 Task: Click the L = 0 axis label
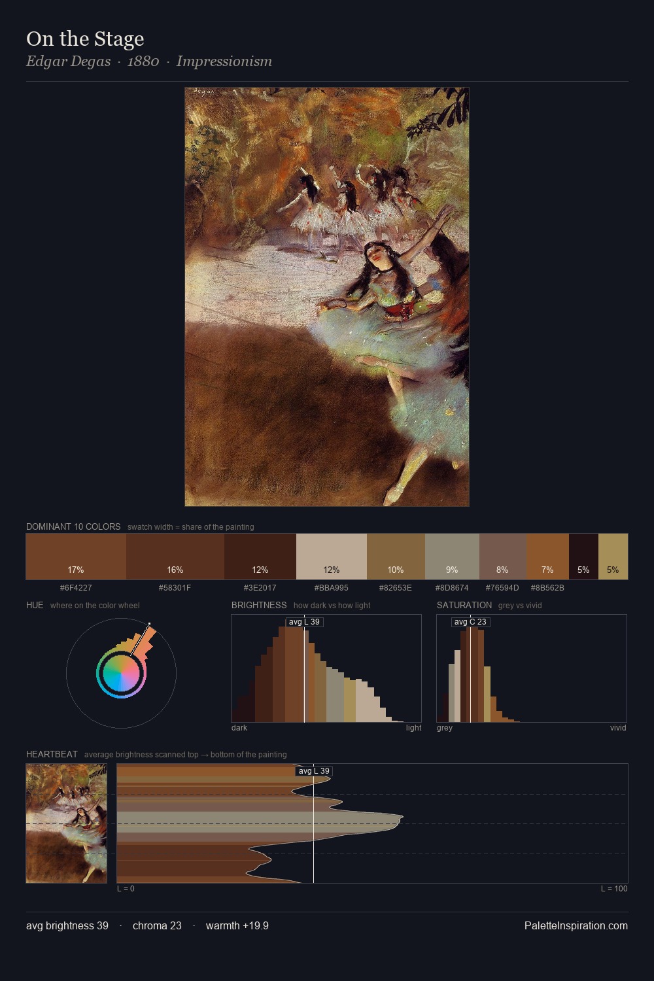[126, 889]
